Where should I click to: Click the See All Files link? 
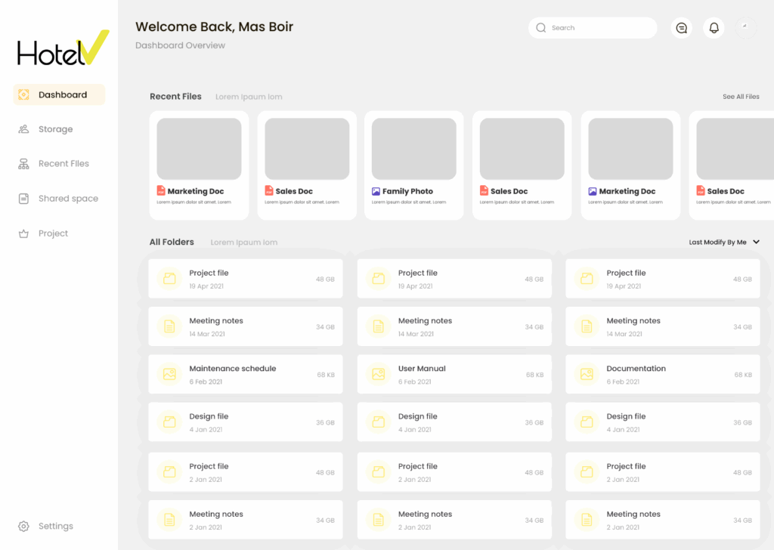pos(741,97)
